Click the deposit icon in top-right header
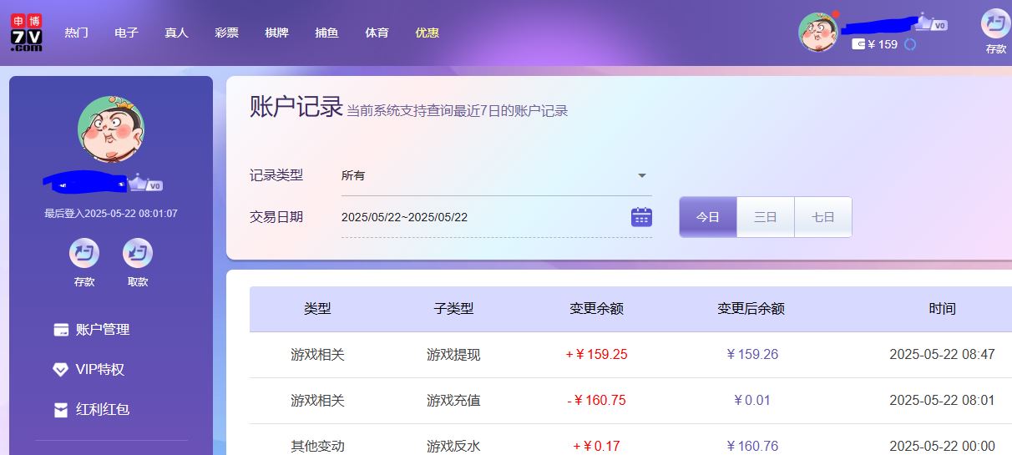The height and width of the screenshot is (455, 1012). point(995,23)
